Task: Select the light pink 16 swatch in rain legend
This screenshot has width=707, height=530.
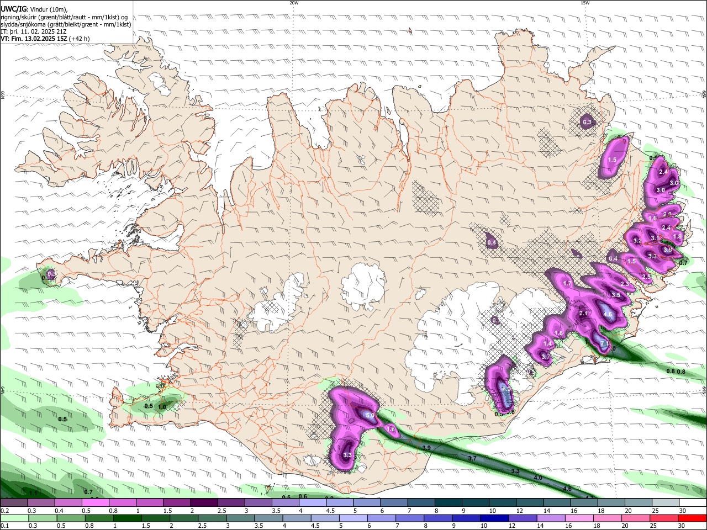Action: click(579, 518)
